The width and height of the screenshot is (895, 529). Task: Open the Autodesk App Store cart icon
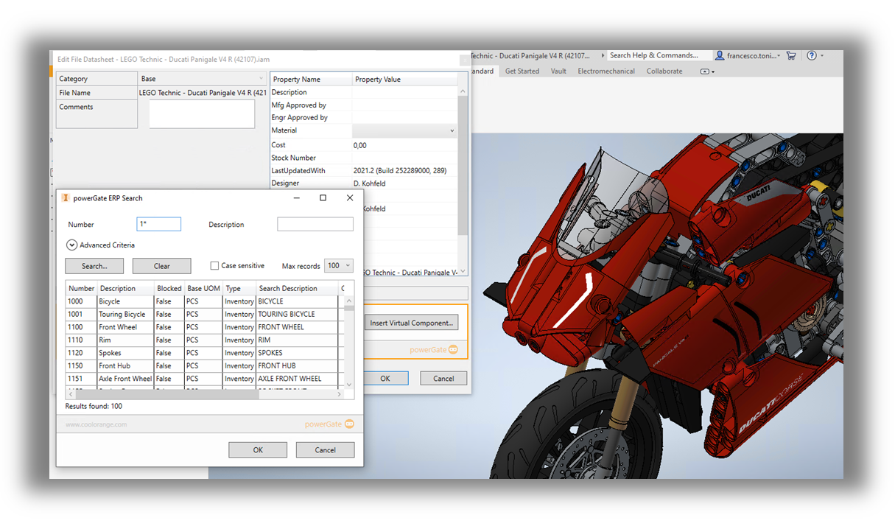coord(791,55)
